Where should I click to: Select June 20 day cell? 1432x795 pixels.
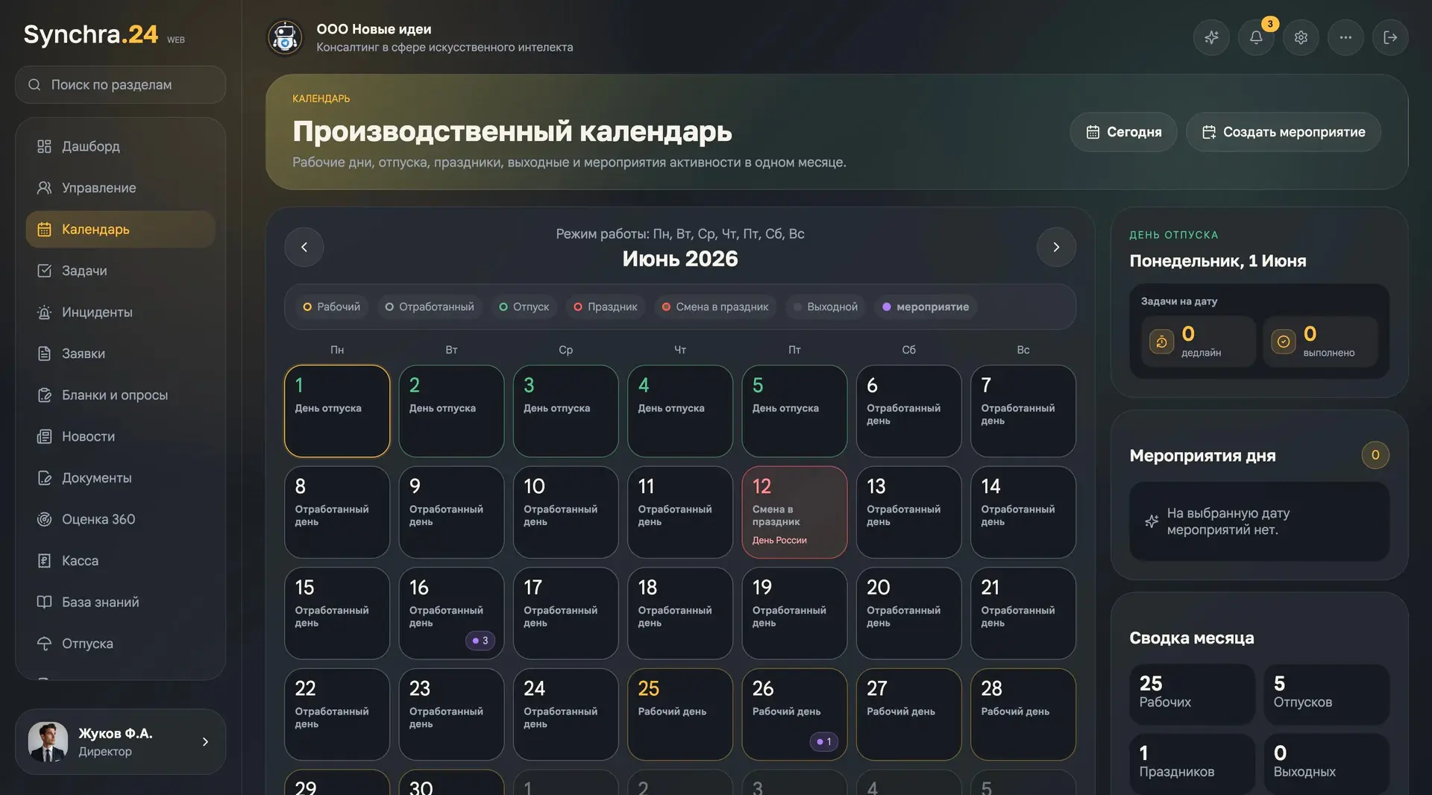[x=908, y=613]
